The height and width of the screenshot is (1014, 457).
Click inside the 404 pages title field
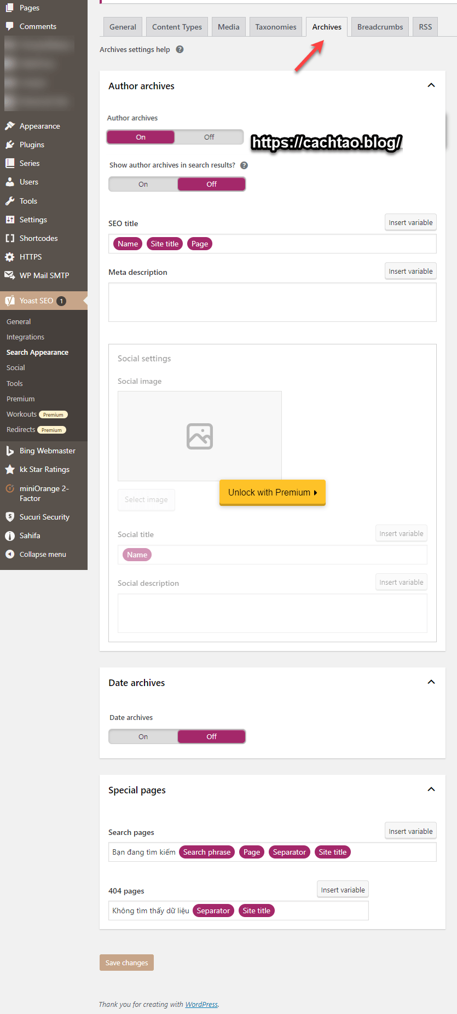click(239, 911)
